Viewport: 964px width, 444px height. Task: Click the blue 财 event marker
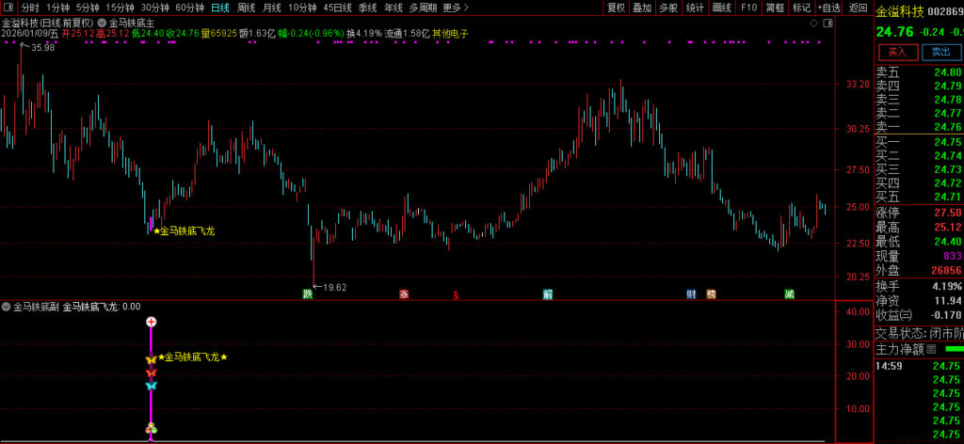(x=691, y=293)
